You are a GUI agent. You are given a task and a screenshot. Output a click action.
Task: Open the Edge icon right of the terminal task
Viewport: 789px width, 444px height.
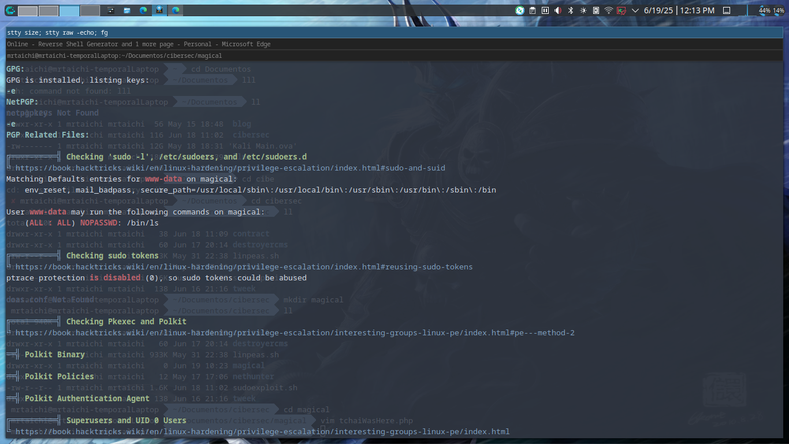176,10
